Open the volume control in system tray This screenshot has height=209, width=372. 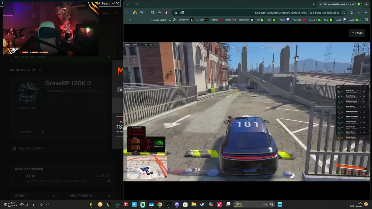tap(22, 204)
